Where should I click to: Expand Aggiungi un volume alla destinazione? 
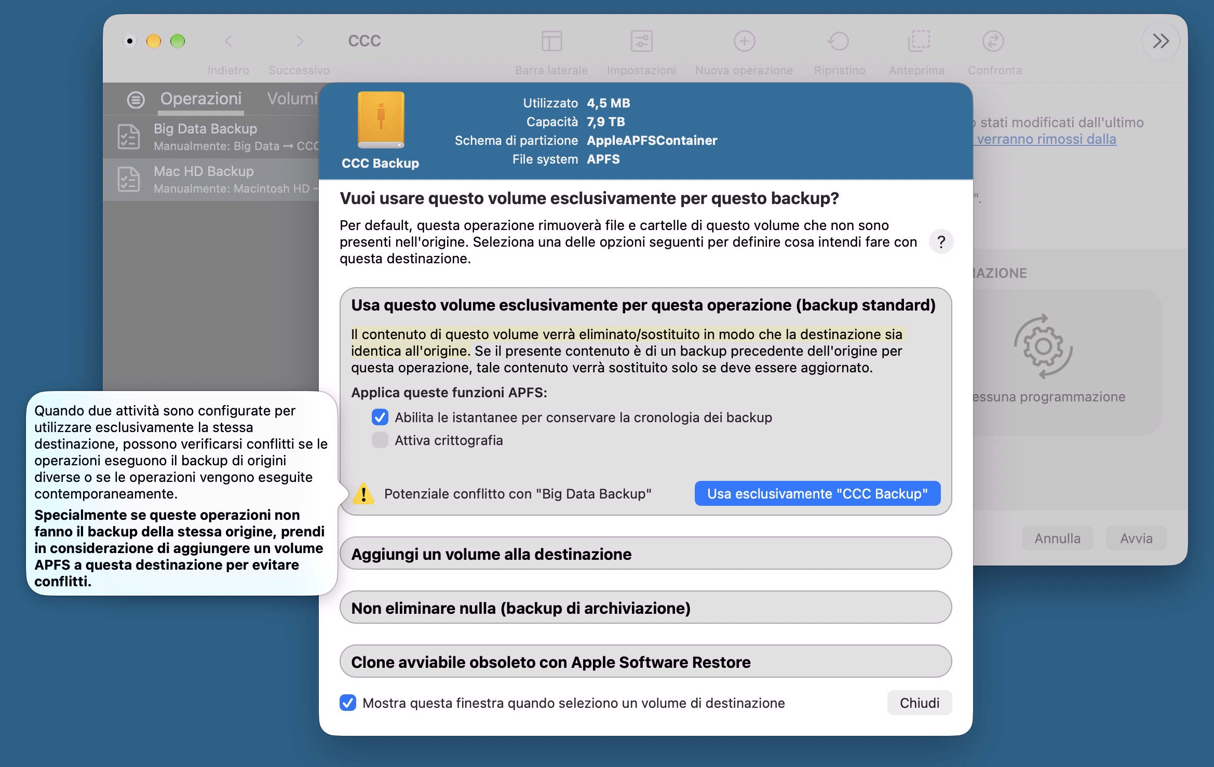click(x=645, y=554)
